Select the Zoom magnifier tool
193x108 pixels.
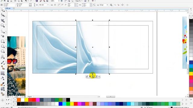pos(2,25)
